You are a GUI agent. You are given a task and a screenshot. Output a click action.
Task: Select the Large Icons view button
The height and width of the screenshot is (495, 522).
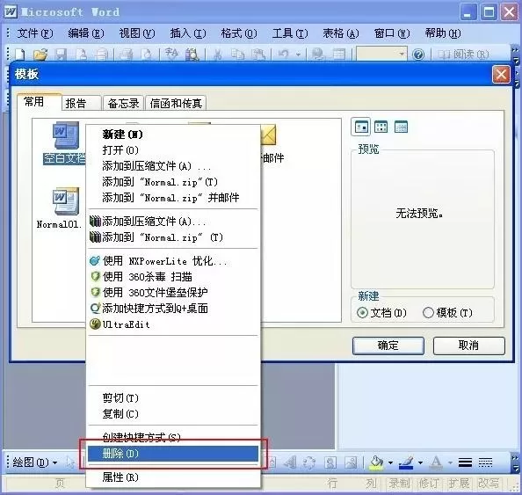361,127
